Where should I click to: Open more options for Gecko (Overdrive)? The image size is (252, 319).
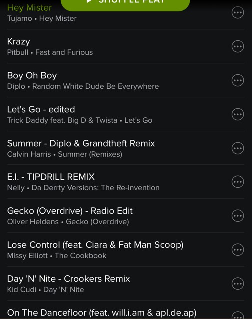coord(238,216)
